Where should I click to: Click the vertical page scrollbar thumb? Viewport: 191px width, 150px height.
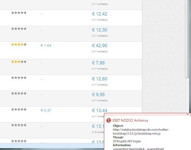click(187, 39)
